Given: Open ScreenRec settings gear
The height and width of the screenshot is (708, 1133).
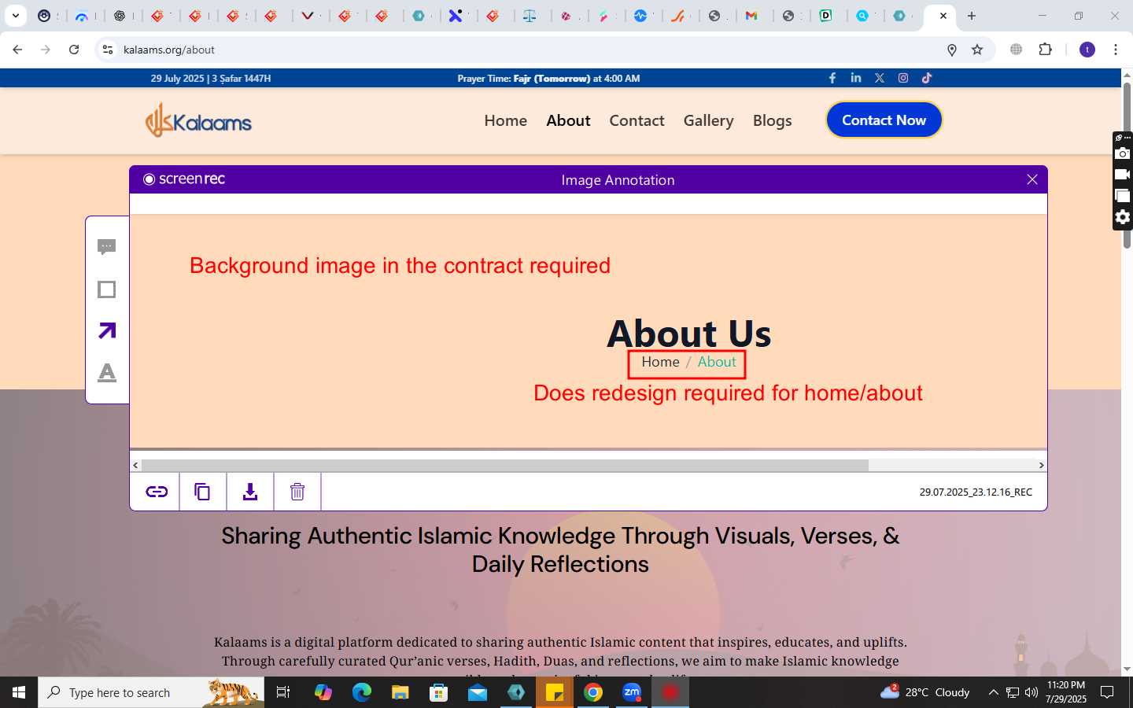Looking at the screenshot, I should (1123, 217).
